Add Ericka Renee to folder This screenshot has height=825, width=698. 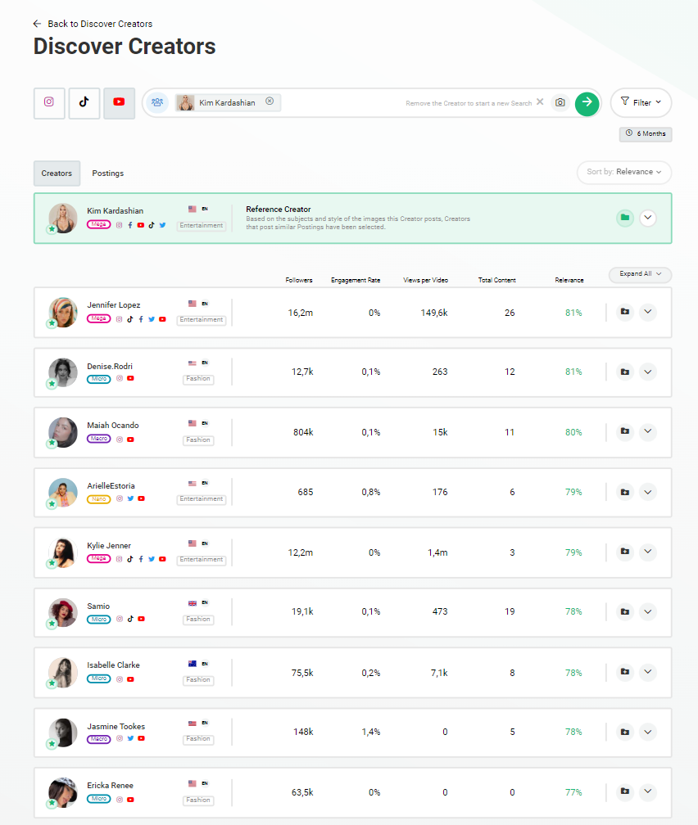(x=625, y=791)
